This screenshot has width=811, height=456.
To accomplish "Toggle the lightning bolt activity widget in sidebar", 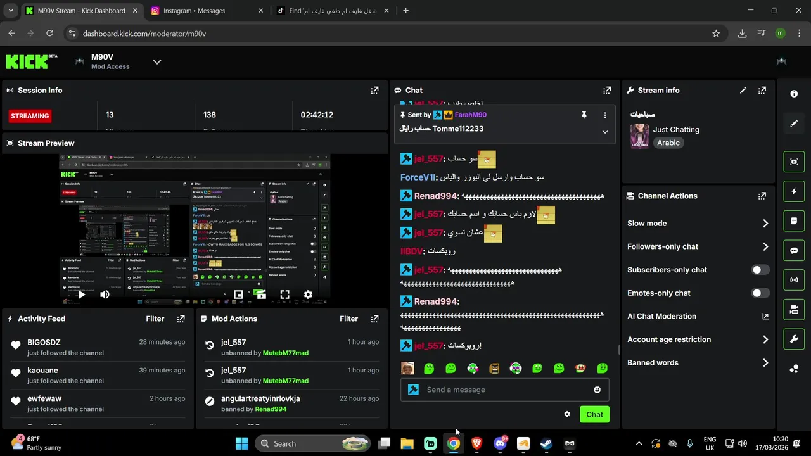I will point(794,191).
